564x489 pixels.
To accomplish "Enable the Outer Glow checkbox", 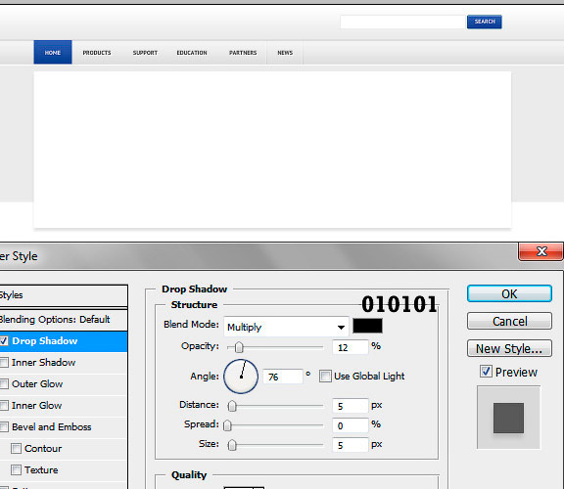I will (x=4, y=383).
